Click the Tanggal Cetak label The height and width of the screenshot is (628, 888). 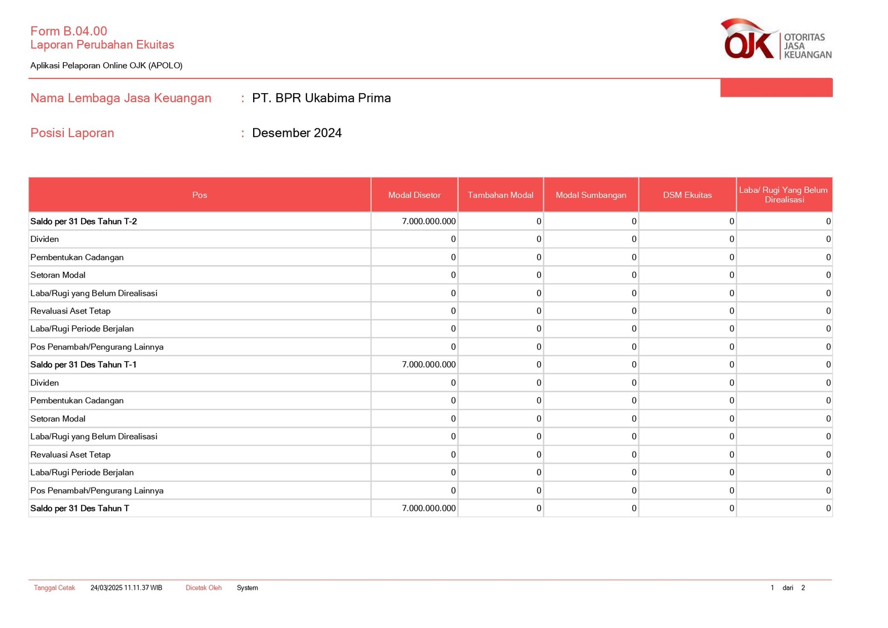pyautogui.click(x=54, y=588)
